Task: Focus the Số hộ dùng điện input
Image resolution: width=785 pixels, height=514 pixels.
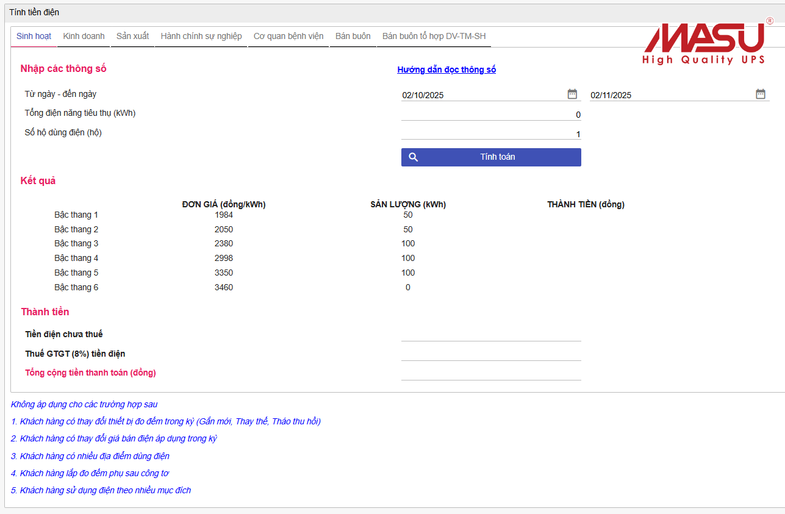Action: [x=490, y=134]
